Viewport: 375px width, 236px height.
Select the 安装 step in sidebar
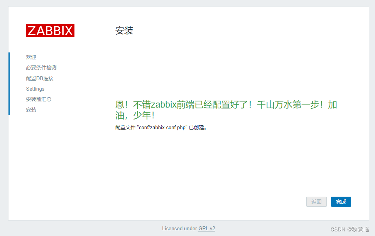click(x=31, y=110)
